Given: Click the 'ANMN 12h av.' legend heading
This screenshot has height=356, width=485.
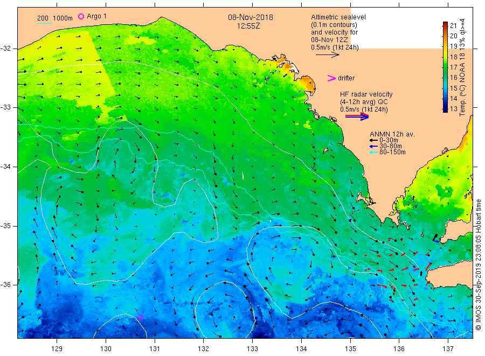Looking at the screenshot, I should [392, 134].
